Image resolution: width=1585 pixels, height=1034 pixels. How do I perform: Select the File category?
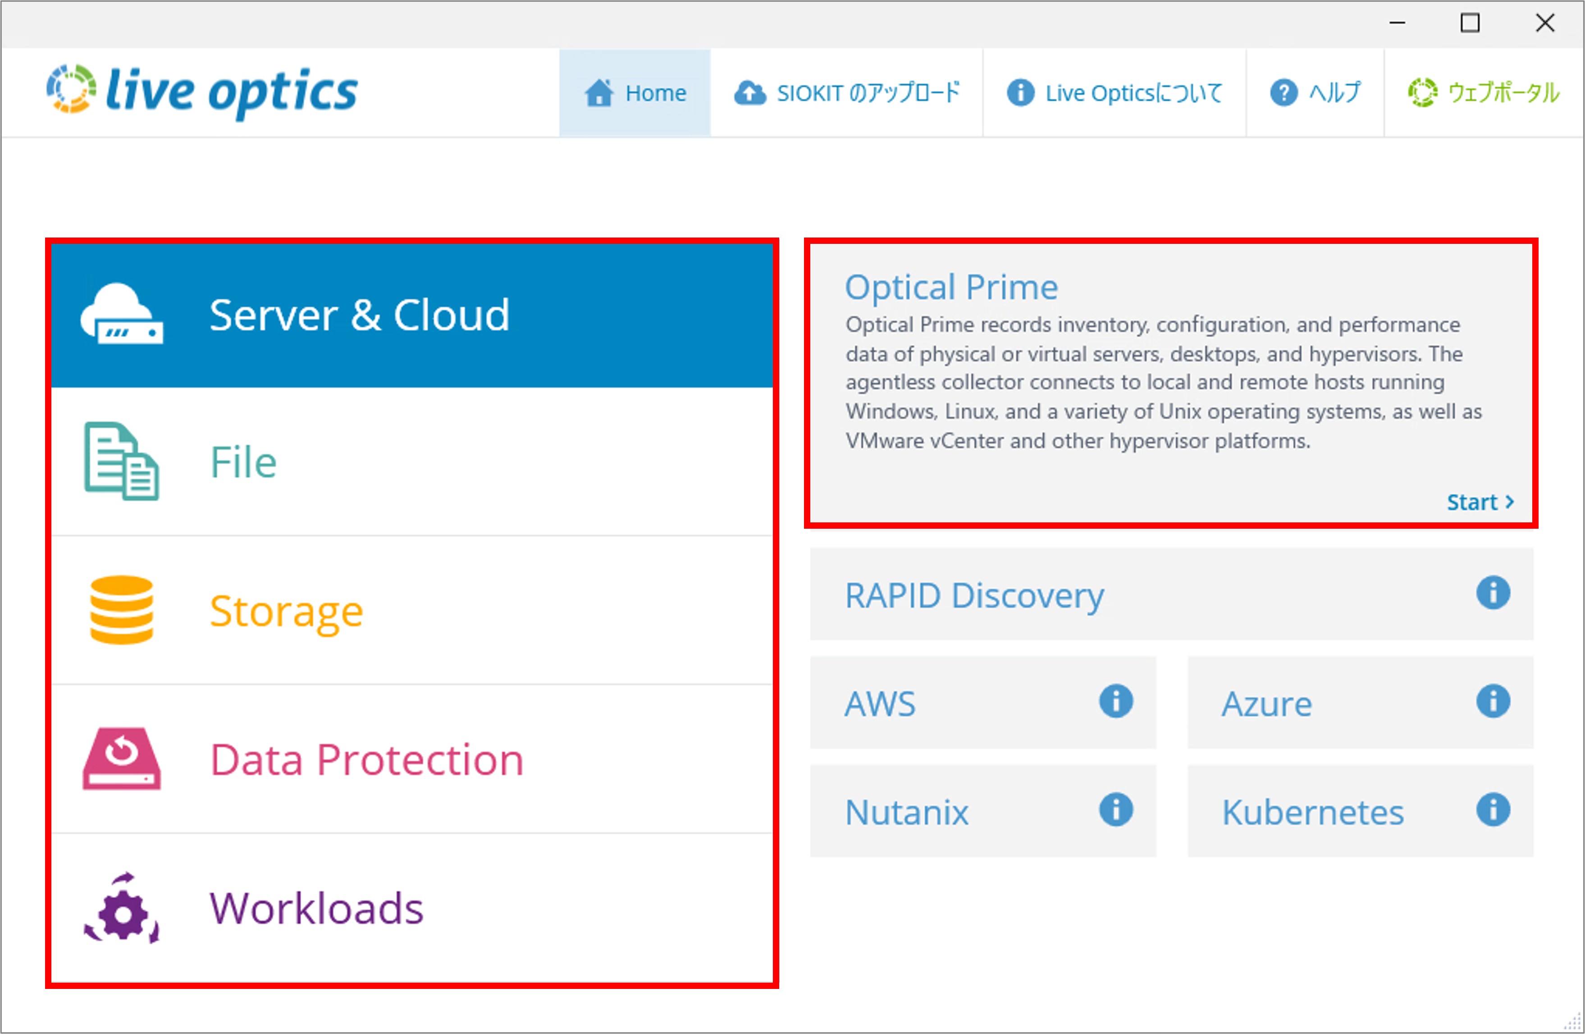pos(412,462)
